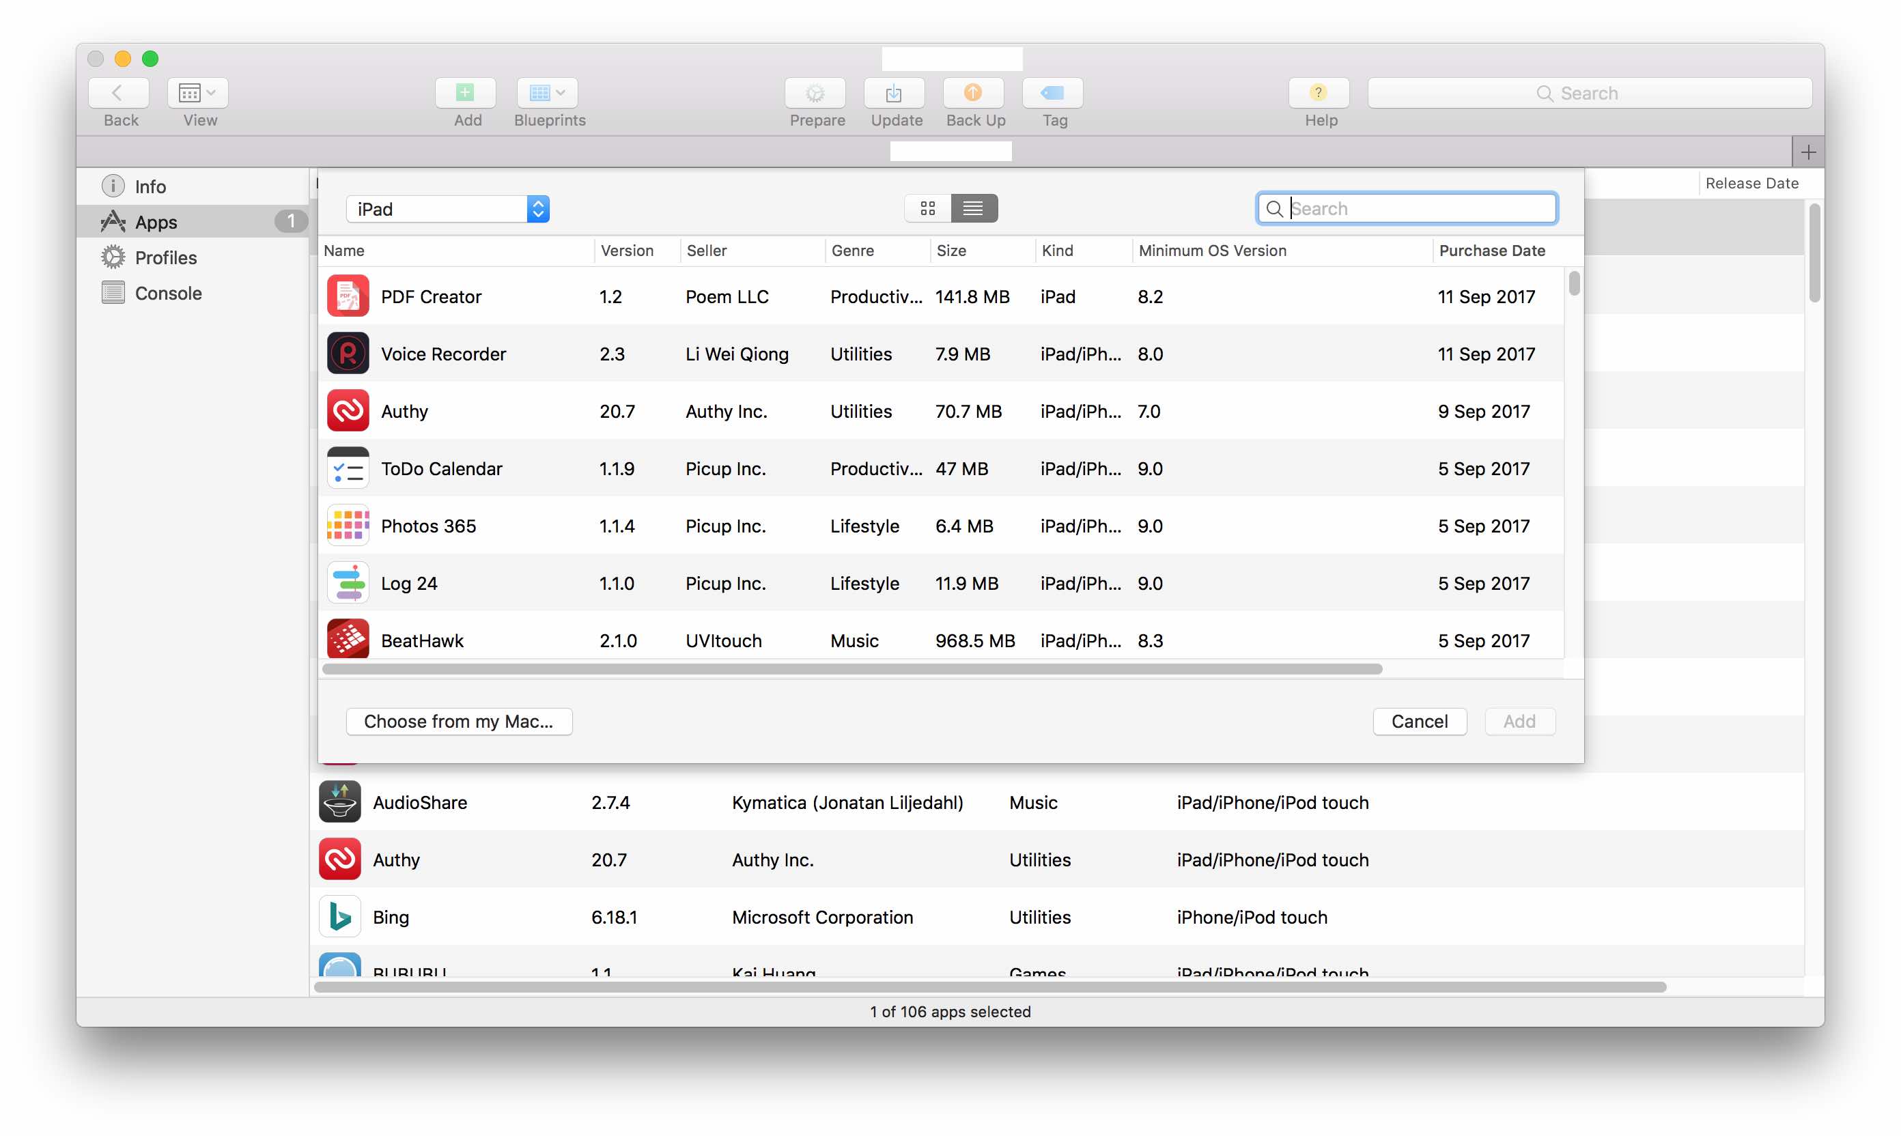Select Authy icon in background list
The width and height of the screenshot is (1901, 1136).
[x=339, y=859]
